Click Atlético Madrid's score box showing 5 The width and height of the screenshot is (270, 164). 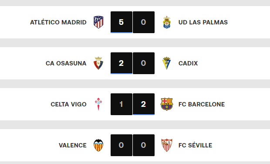click(121, 22)
